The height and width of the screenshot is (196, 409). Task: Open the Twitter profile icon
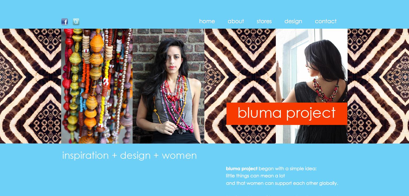(x=76, y=21)
